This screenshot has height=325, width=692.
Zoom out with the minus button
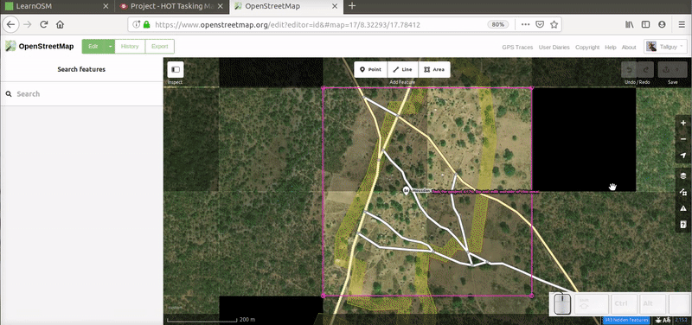[x=683, y=139]
